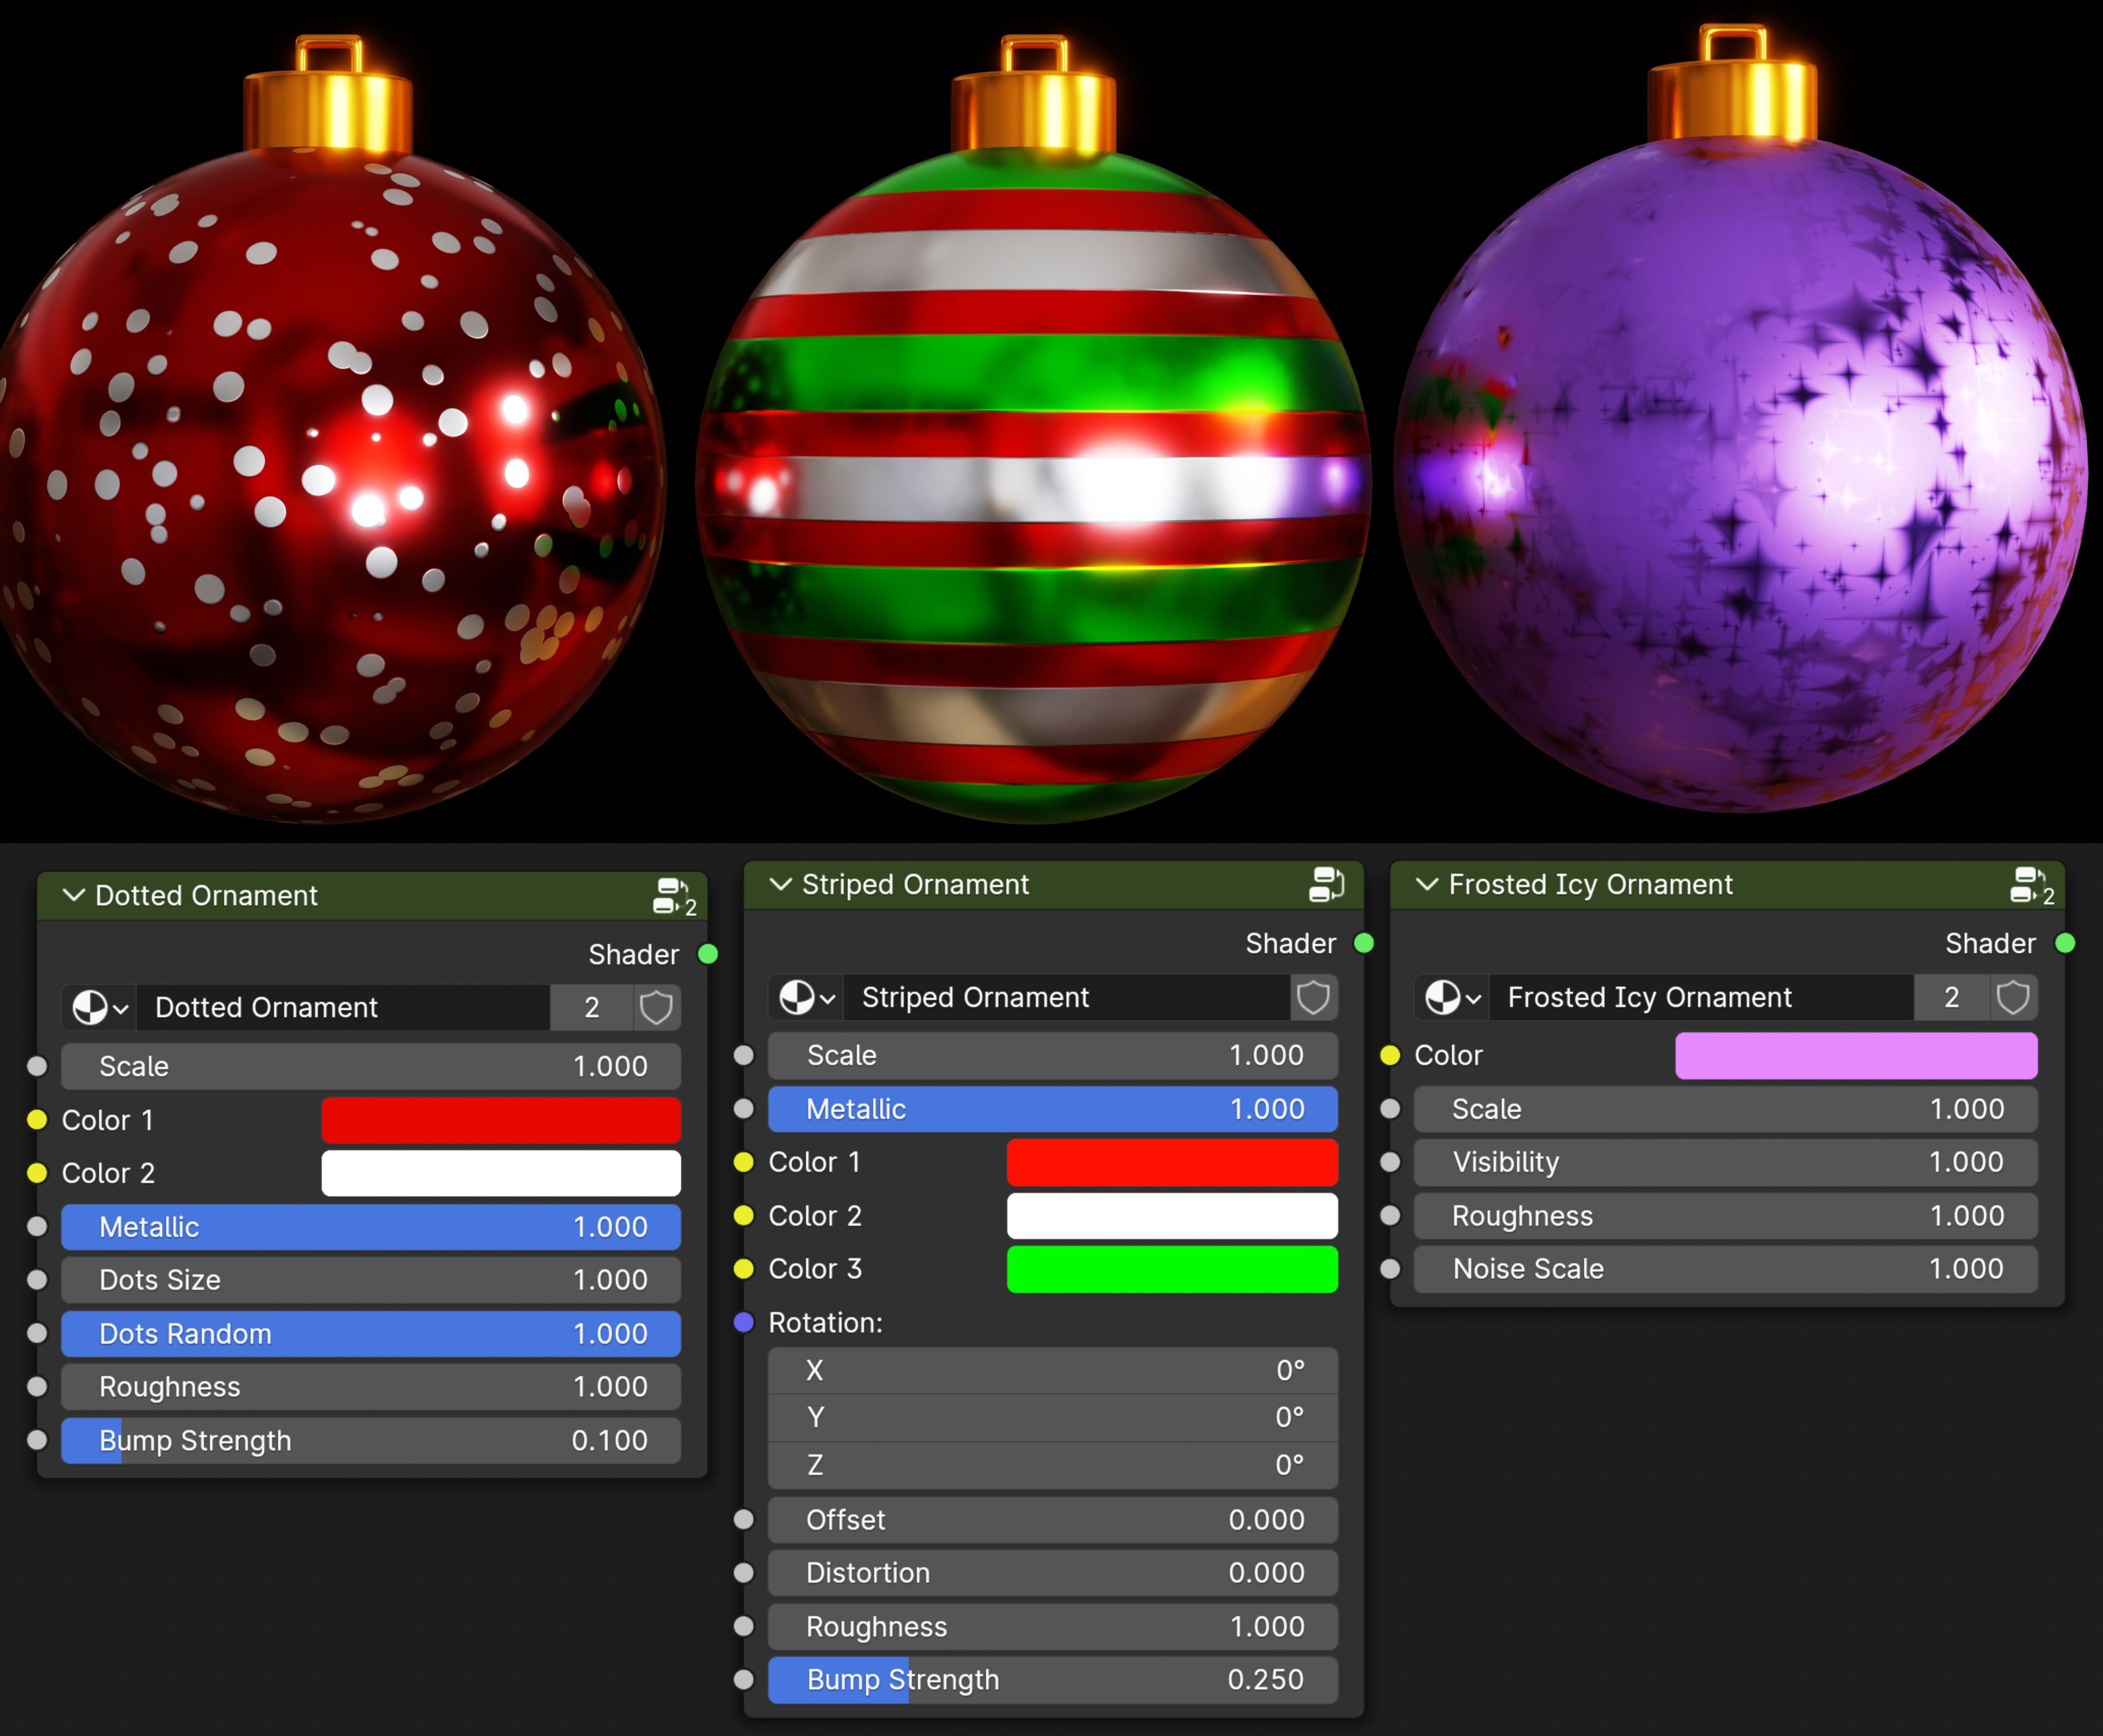Toggle the Metallic slider fill on Dotted Ornament
The image size is (2103, 1736).
tap(370, 1227)
